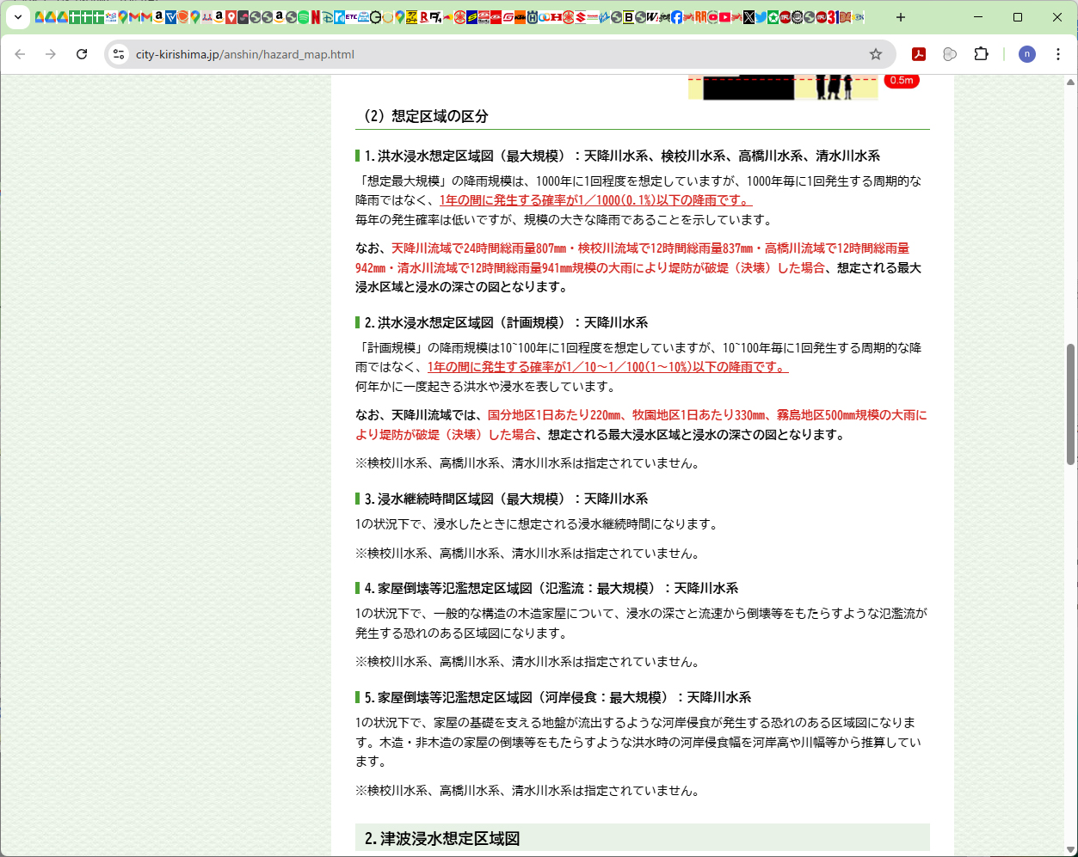Open the tab search chevron button

pos(17,17)
